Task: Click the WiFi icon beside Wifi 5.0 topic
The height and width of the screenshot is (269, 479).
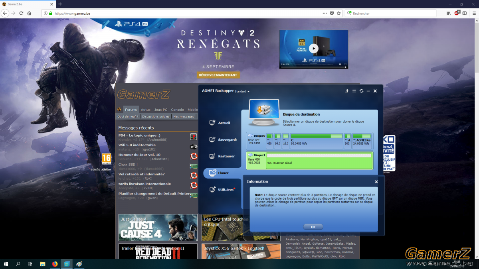Action: tap(194, 147)
